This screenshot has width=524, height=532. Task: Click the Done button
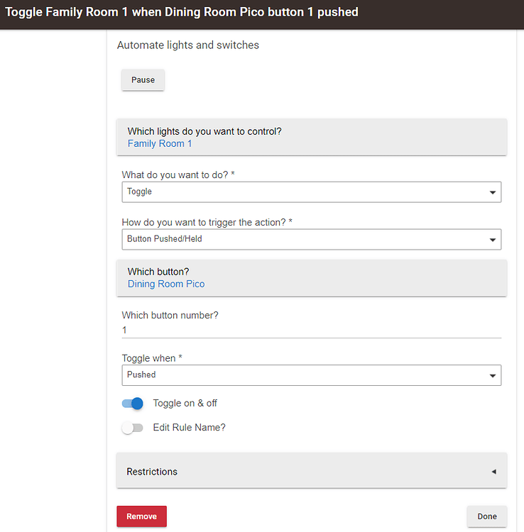(487, 516)
